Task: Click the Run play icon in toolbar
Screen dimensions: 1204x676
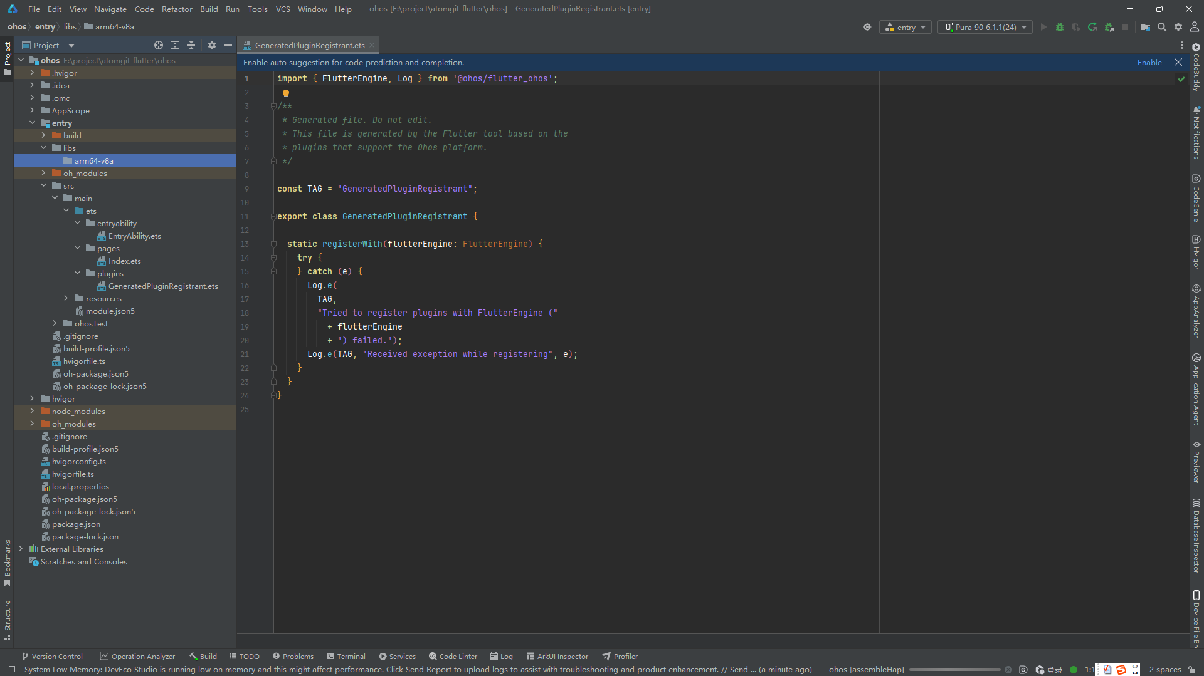Action: (x=1043, y=27)
